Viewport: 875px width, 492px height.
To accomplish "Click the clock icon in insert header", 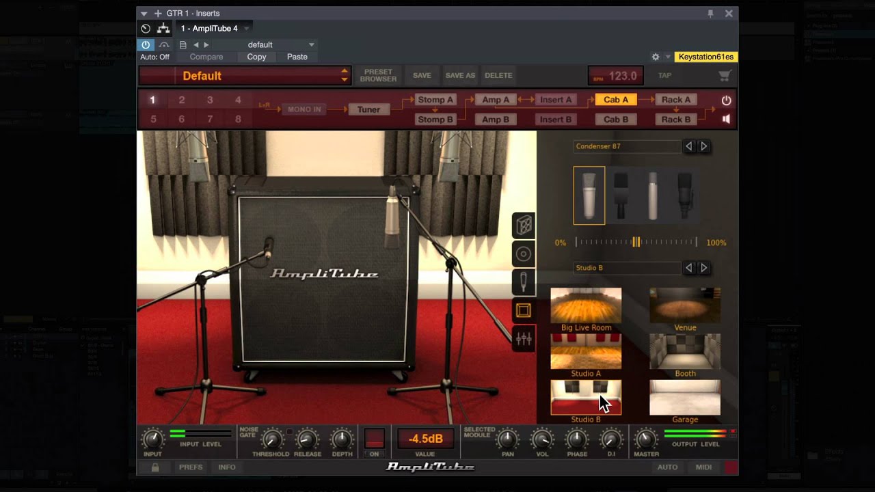I will [146, 29].
